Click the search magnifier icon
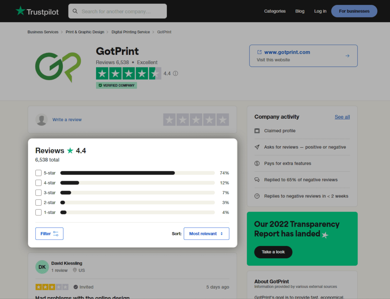 [75, 11]
